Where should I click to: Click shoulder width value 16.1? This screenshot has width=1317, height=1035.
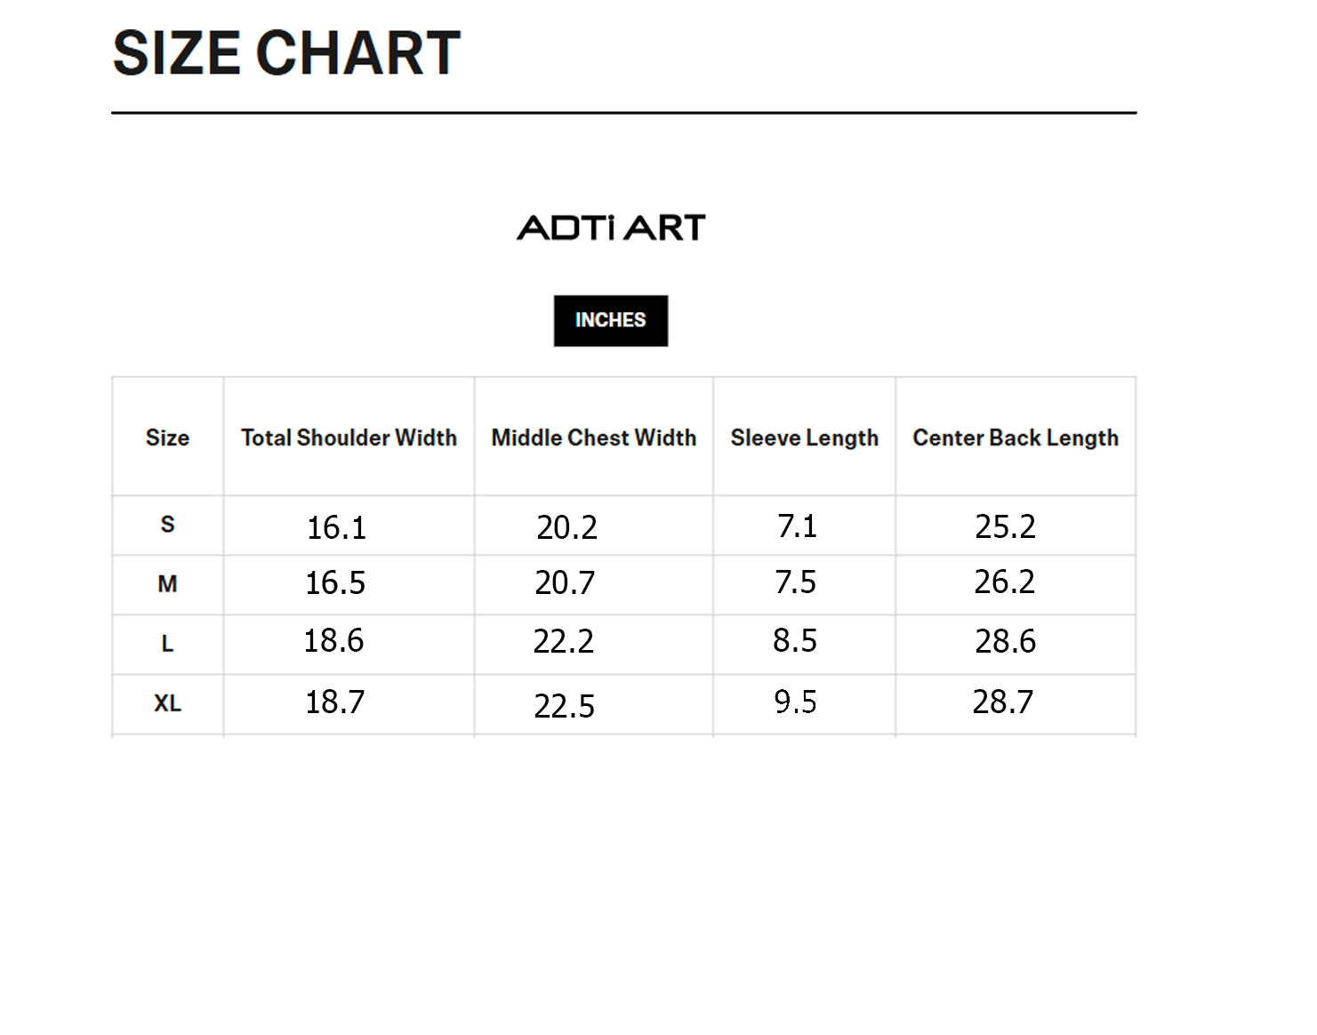pyautogui.click(x=336, y=527)
